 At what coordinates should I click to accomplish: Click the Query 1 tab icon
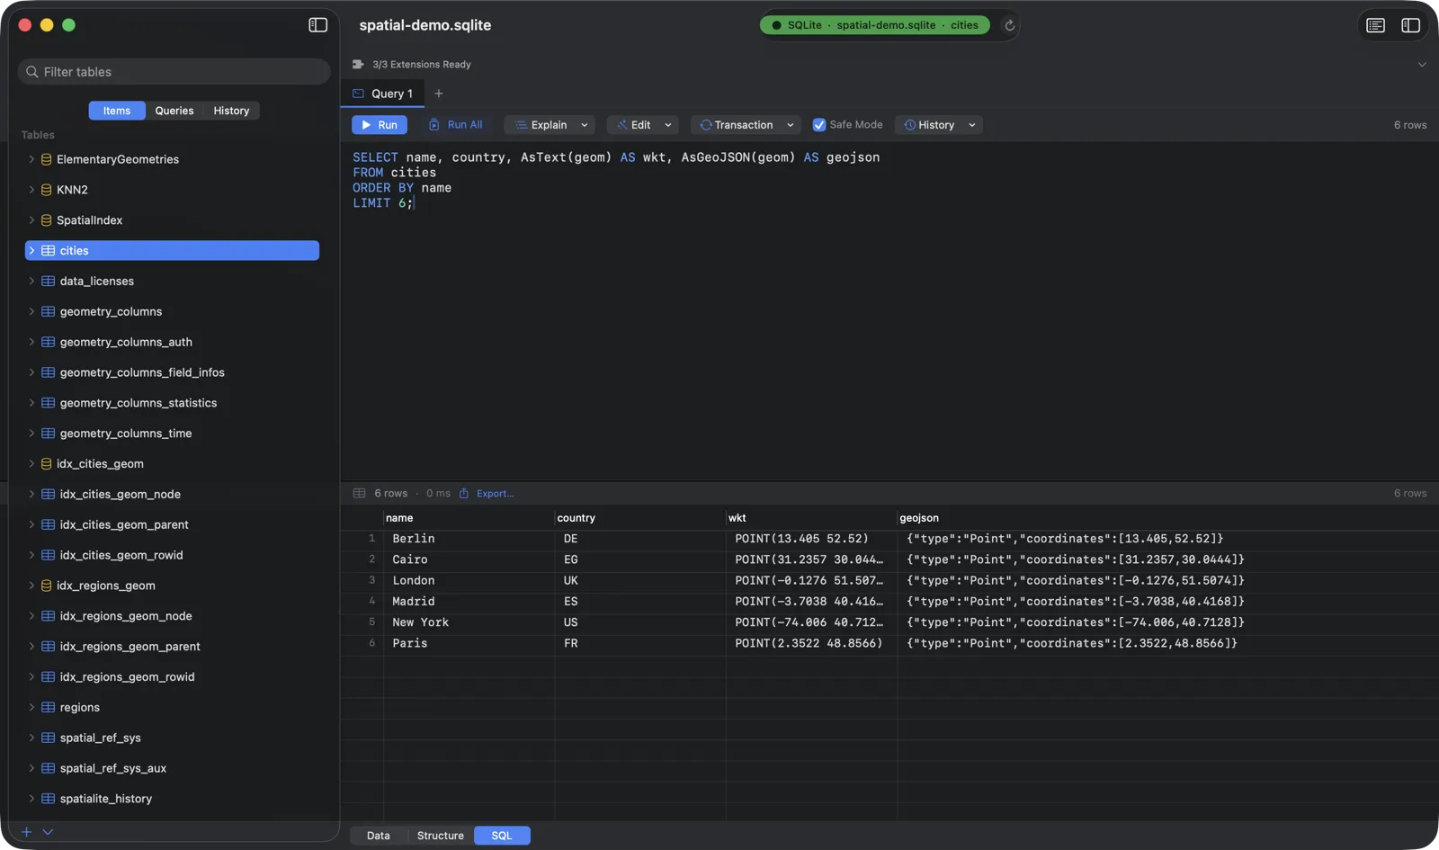[359, 94]
